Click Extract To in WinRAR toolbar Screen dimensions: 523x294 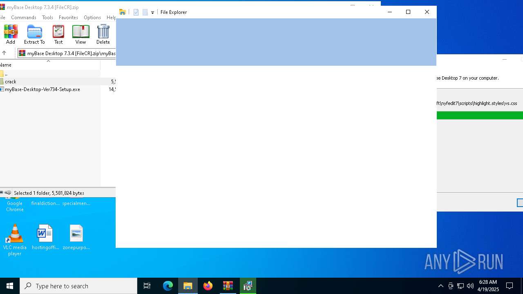[x=34, y=34]
